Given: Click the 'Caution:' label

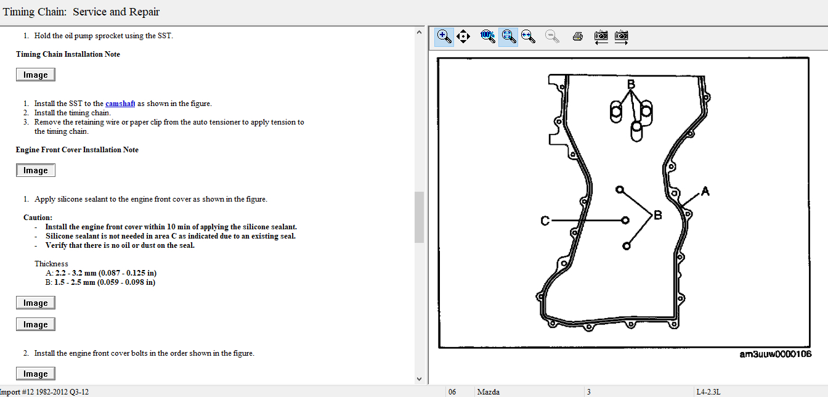Looking at the screenshot, I should [x=38, y=218].
